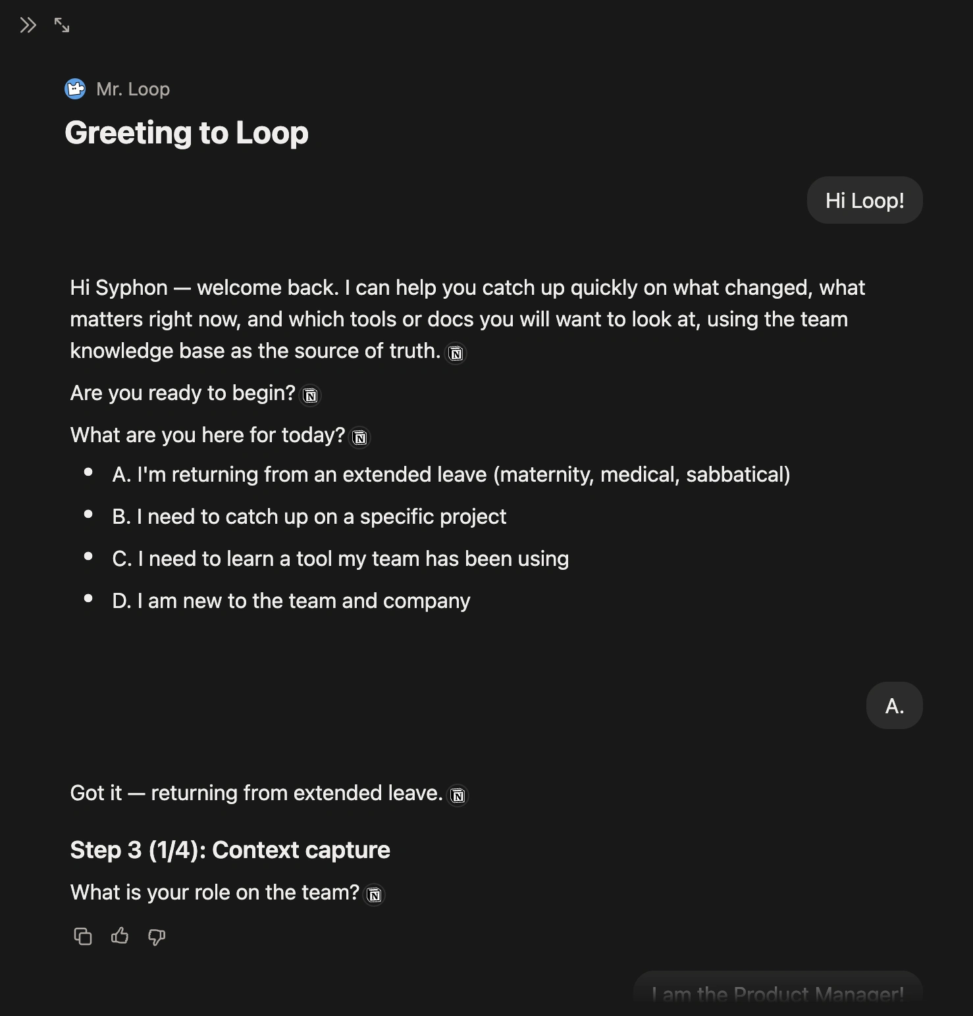Select the Greeting to Loop chat title
Image resolution: width=973 pixels, height=1016 pixels.
point(186,132)
